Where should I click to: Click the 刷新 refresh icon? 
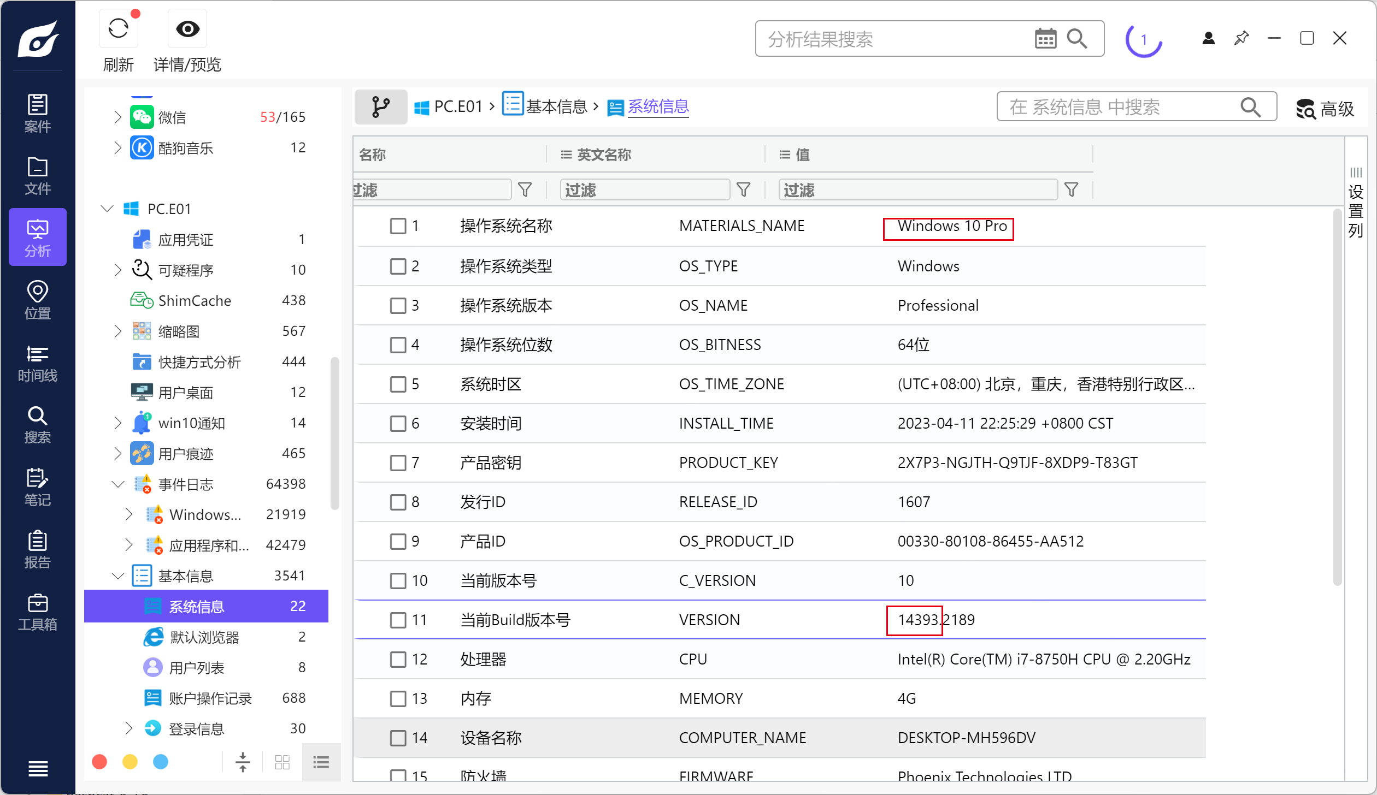coord(118,28)
